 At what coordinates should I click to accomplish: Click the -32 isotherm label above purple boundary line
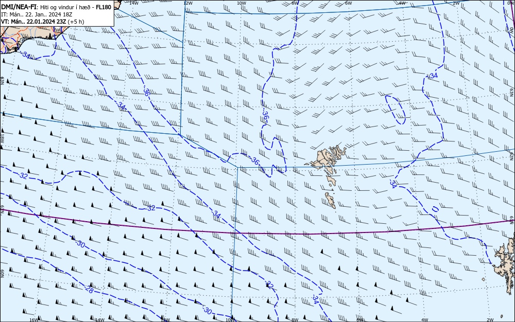tap(150, 208)
